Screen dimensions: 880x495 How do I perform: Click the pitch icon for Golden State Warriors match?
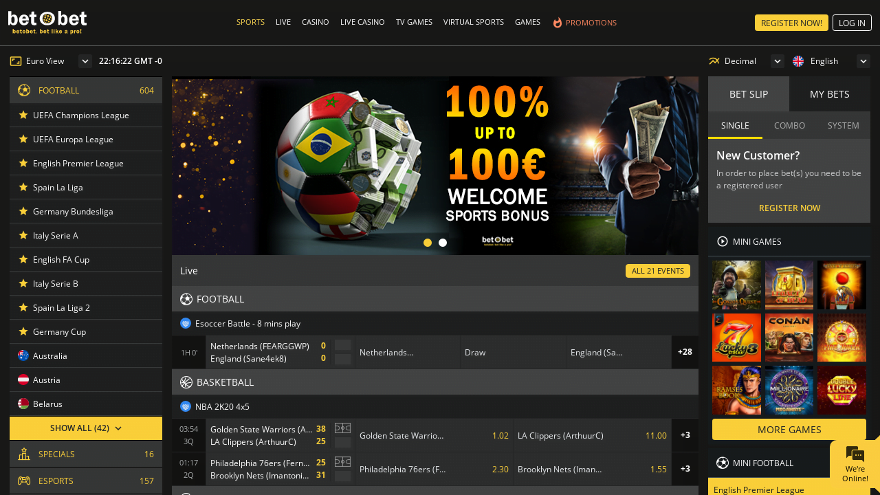coord(342,428)
